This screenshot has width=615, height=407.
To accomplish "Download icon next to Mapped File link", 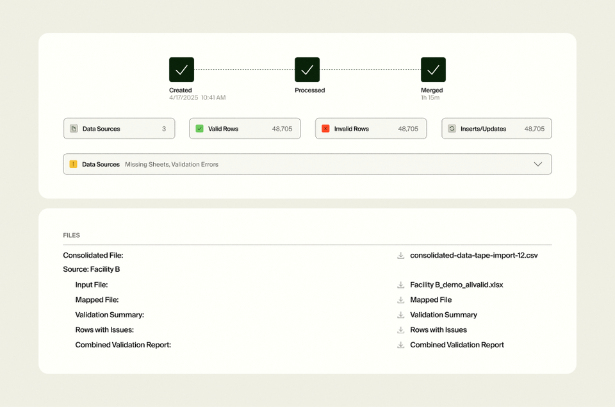I will pos(400,300).
